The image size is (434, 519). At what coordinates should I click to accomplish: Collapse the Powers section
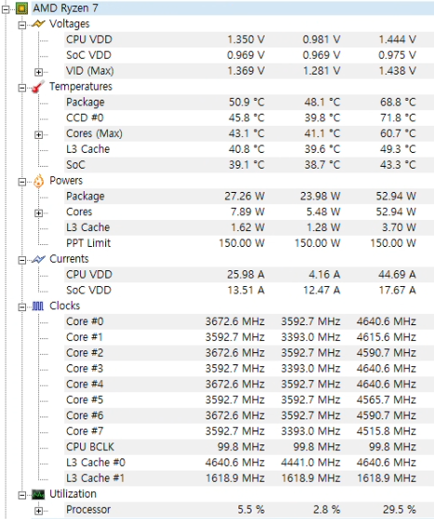tap(22, 182)
